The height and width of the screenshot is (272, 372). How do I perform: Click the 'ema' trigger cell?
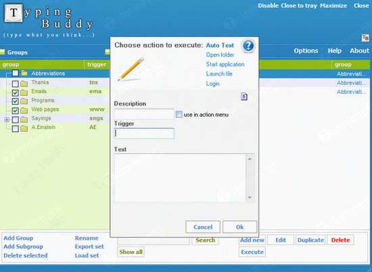[95, 91]
